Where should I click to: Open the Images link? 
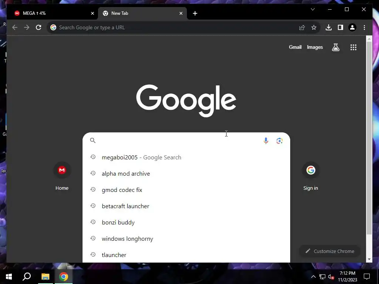pyautogui.click(x=315, y=47)
